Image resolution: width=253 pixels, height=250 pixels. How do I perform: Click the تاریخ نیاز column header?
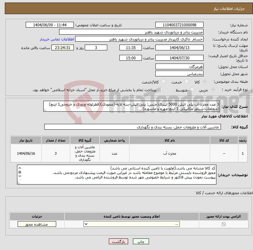coord(26,140)
